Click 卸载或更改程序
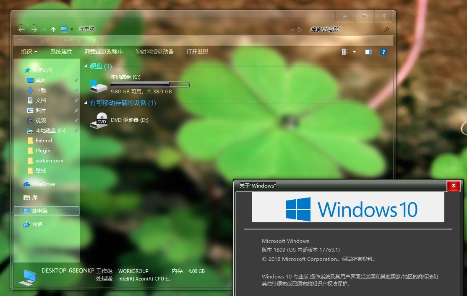This screenshot has height=296, width=467. 104,52
